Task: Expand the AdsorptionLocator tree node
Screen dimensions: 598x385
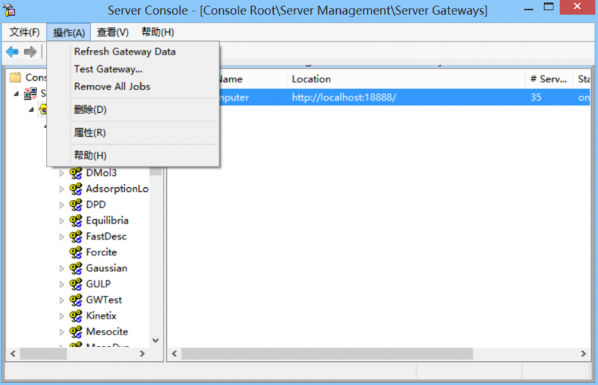Action: [61, 189]
